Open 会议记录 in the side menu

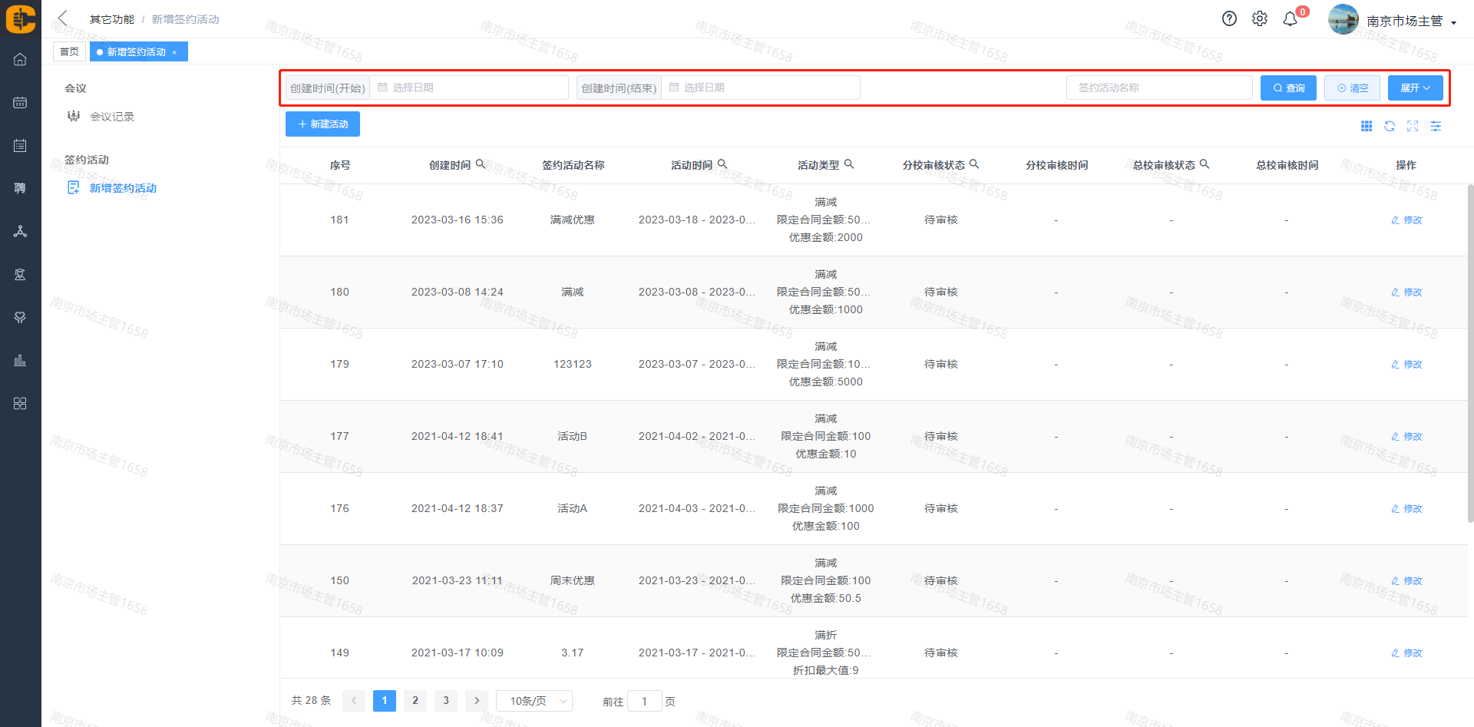point(112,117)
